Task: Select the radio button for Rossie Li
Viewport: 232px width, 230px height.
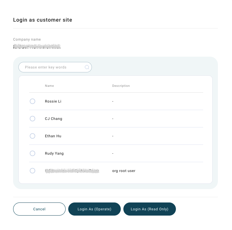Action: tap(32, 101)
